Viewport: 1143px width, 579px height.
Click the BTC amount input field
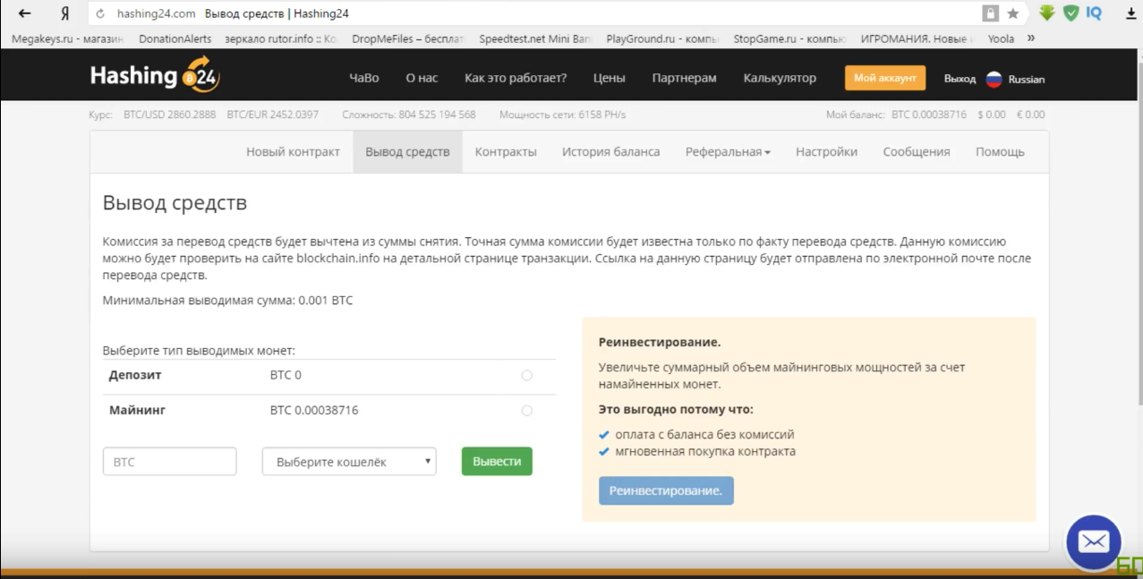tap(169, 462)
